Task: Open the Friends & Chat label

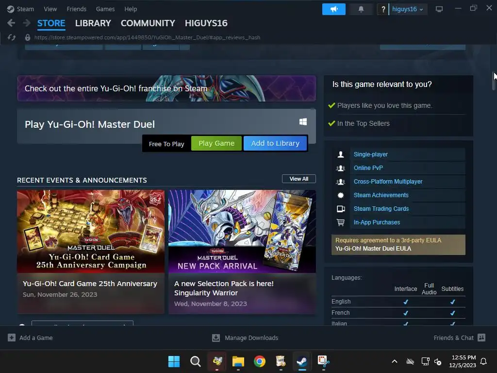Action: click(454, 338)
